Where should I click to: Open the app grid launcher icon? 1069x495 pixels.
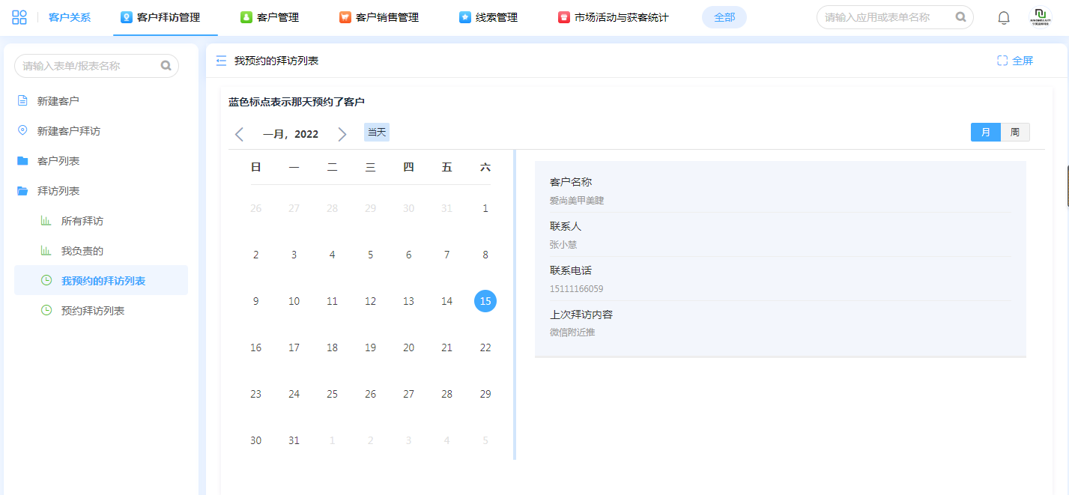point(19,17)
